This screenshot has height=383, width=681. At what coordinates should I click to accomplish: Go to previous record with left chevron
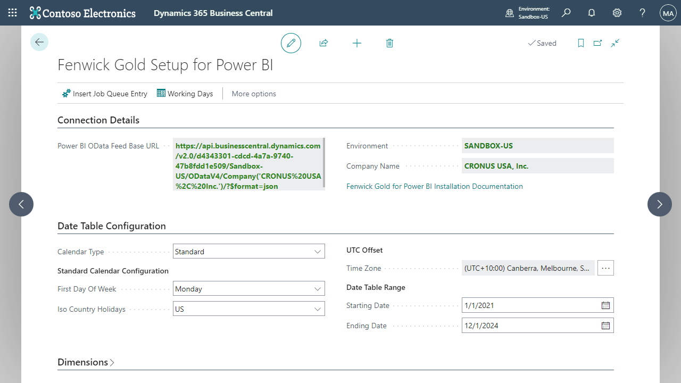(21, 204)
